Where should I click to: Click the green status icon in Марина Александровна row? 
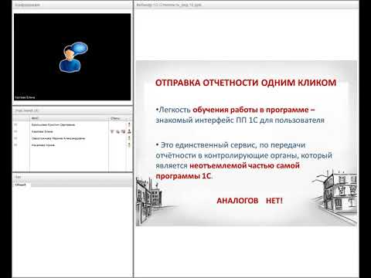129,138
